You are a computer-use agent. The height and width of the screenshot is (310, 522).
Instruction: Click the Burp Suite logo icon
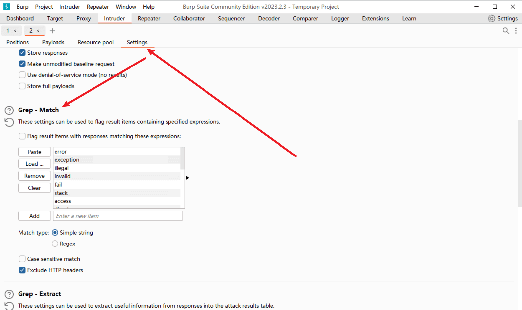(7, 7)
